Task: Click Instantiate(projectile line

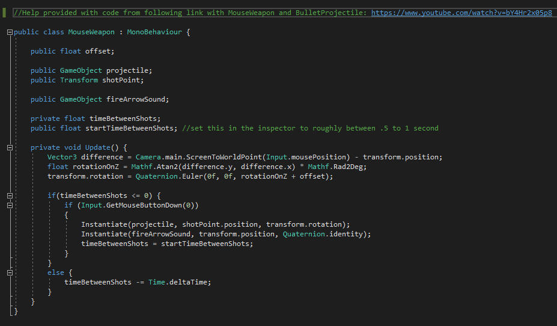Action: tap(215, 224)
